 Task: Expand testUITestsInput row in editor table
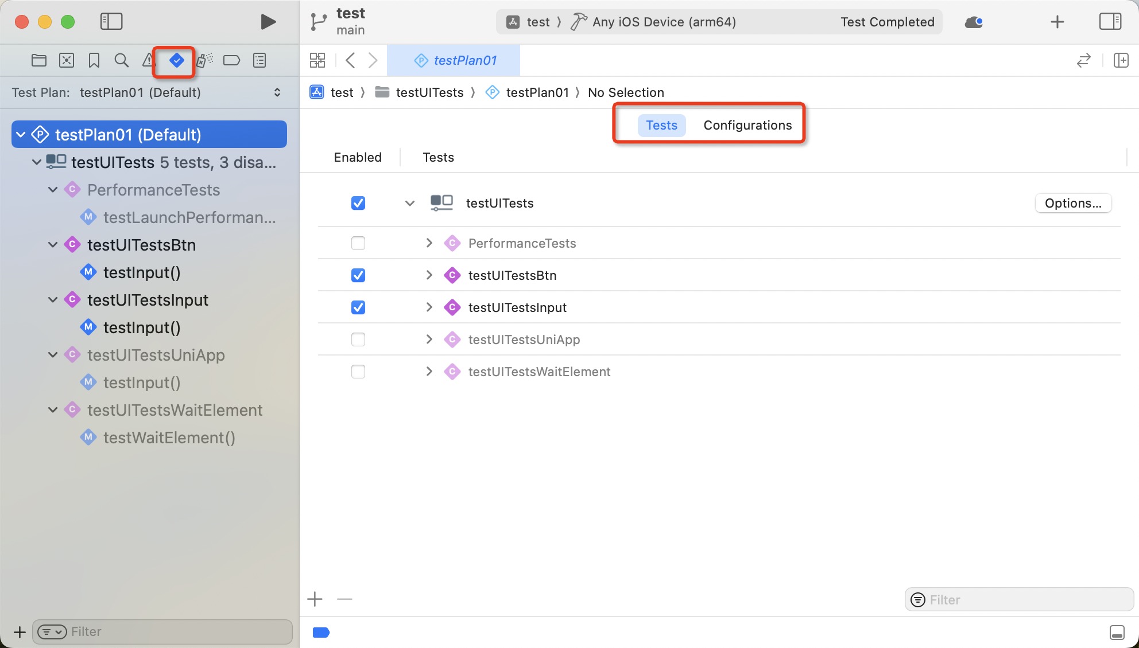pos(429,307)
